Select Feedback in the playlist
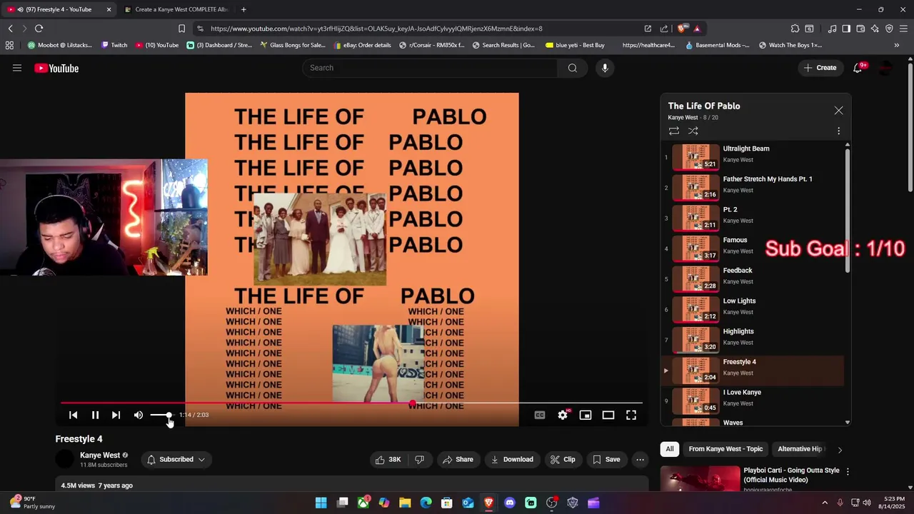This screenshot has width=914, height=514. tap(753, 279)
